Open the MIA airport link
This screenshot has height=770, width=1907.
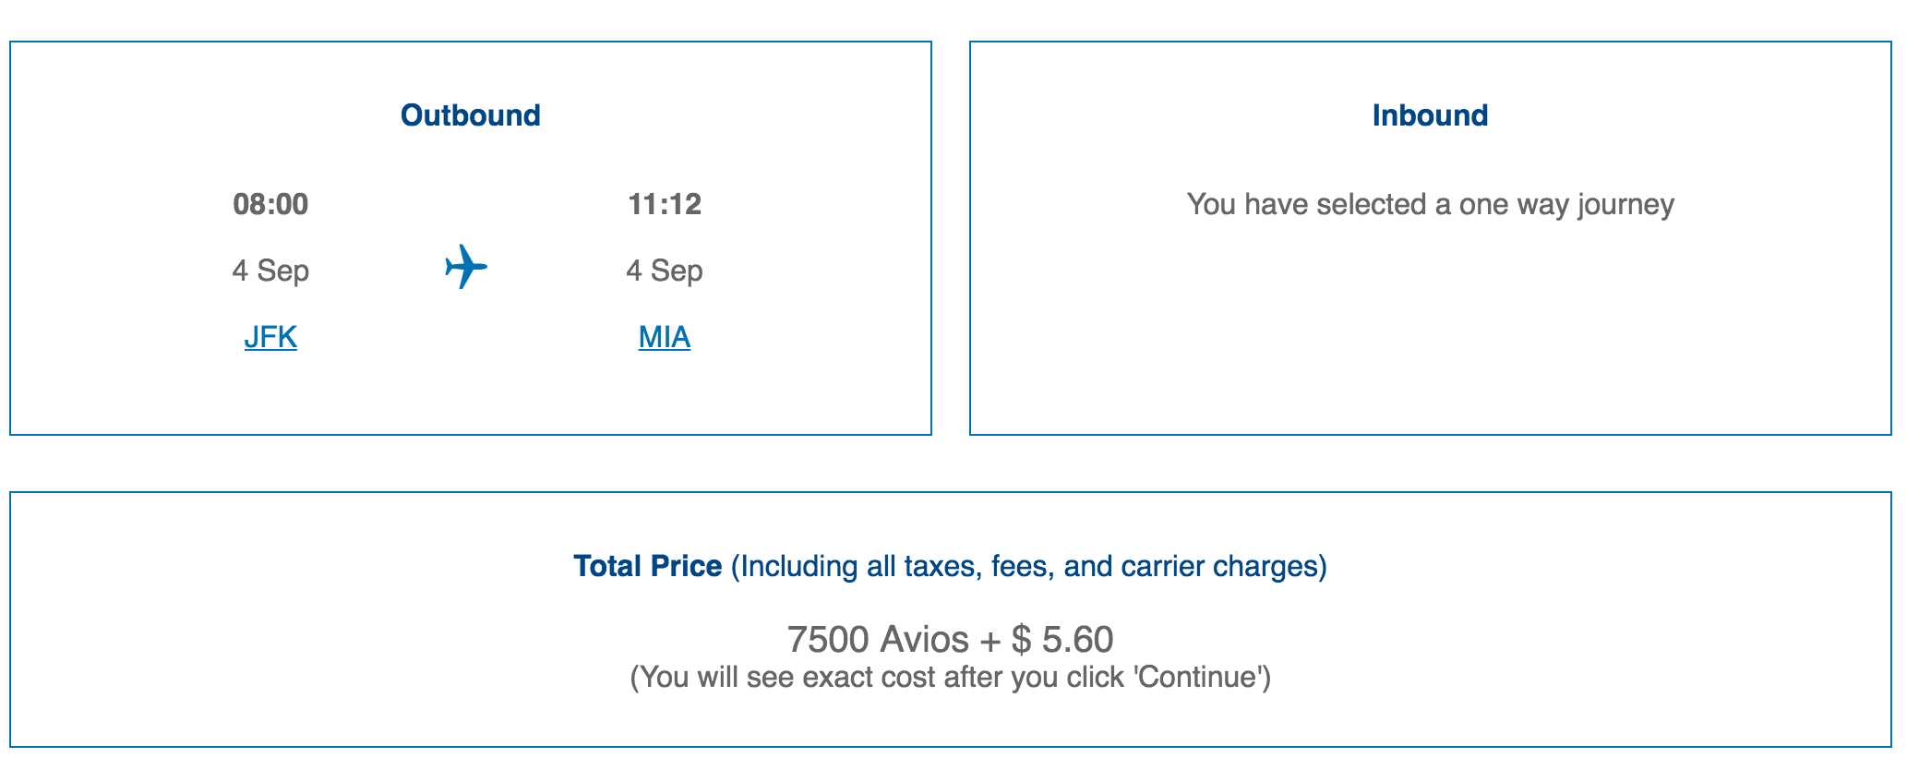[665, 337]
